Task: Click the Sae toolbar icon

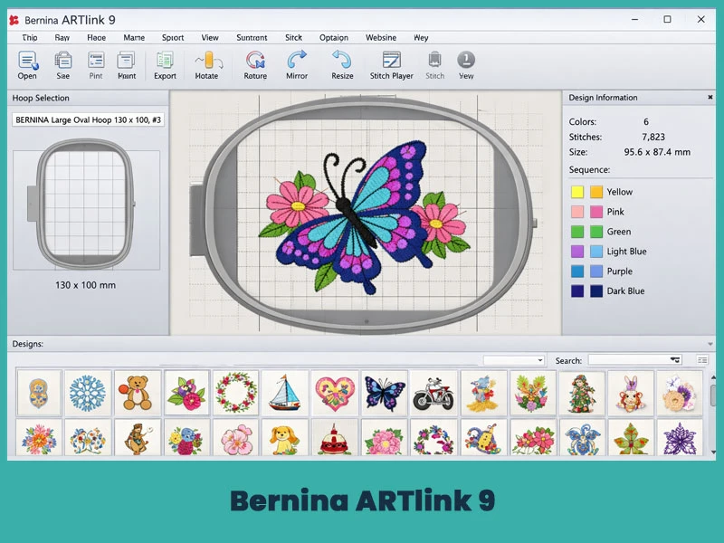Action: click(62, 61)
